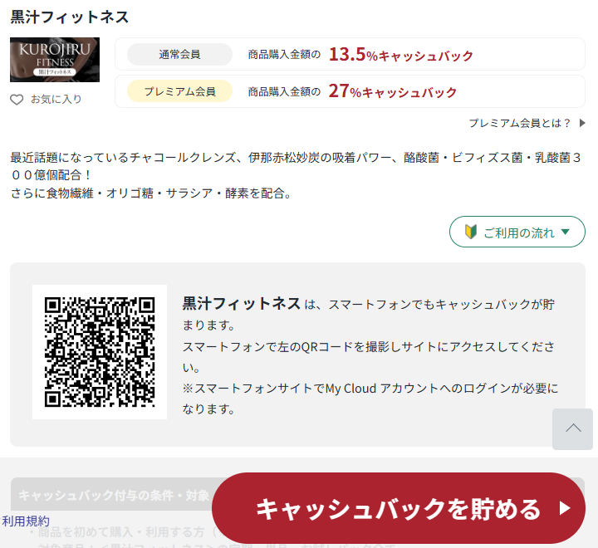Click the beginner mark icon in ご利用の流れ
Image resolution: width=598 pixels, height=548 pixels.
point(470,232)
